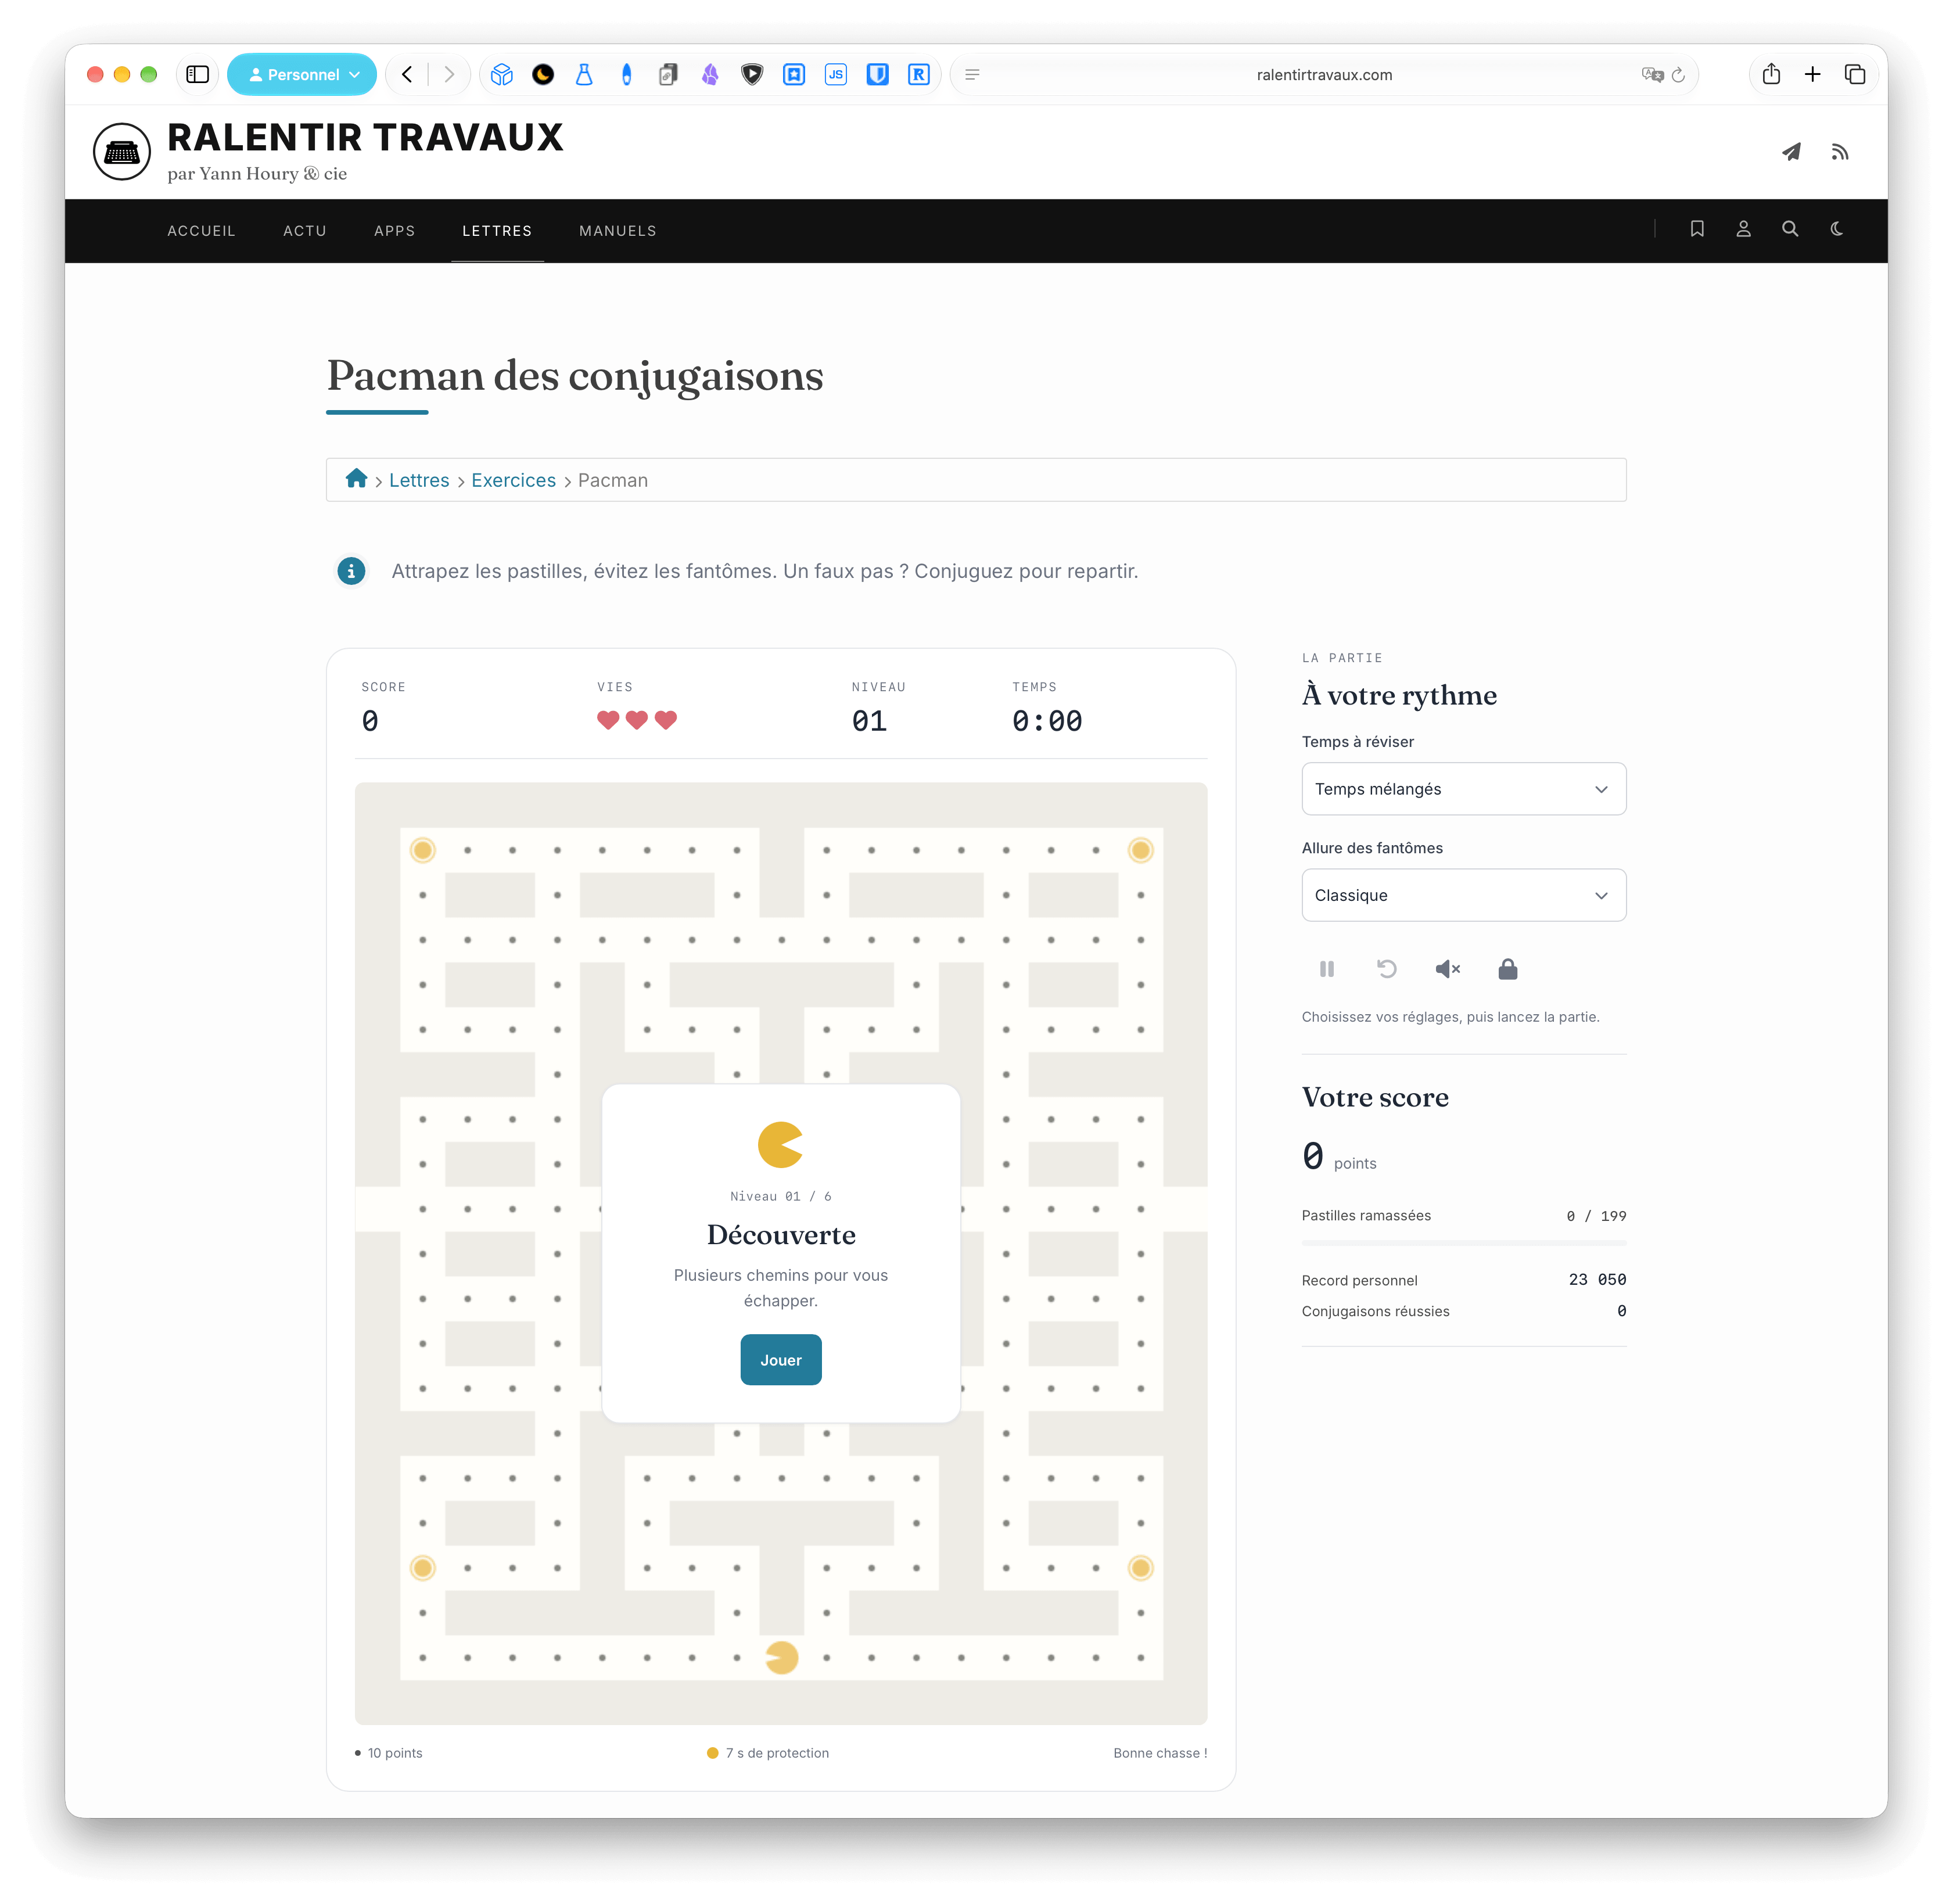The width and height of the screenshot is (1953, 1904).
Task: Click the reader view icon in address bar
Action: tap(971, 75)
